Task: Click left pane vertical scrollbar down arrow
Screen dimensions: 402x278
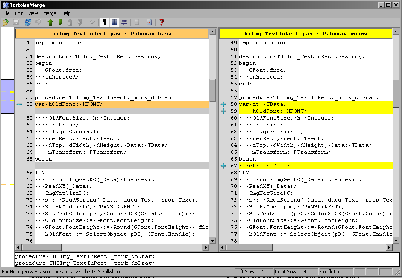Action: [213, 241]
